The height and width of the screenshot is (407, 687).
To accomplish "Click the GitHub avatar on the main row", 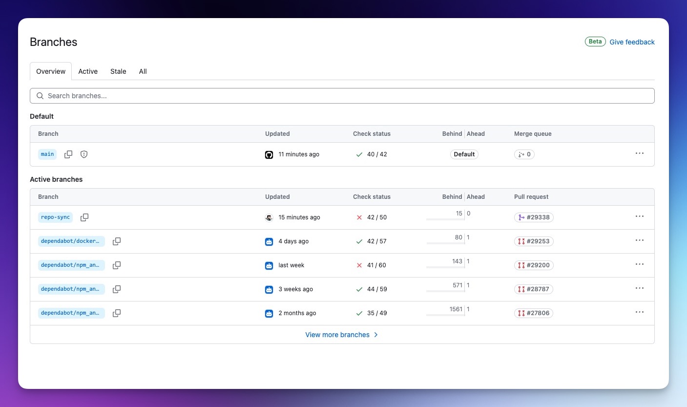I will (x=269, y=154).
